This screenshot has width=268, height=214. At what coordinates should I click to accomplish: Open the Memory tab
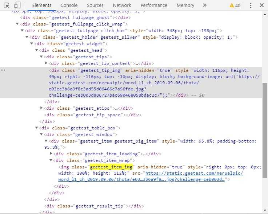(185, 5)
